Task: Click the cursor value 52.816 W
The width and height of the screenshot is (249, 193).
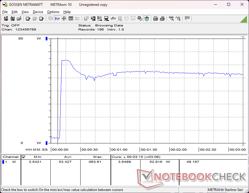Action: (x=160, y=162)
